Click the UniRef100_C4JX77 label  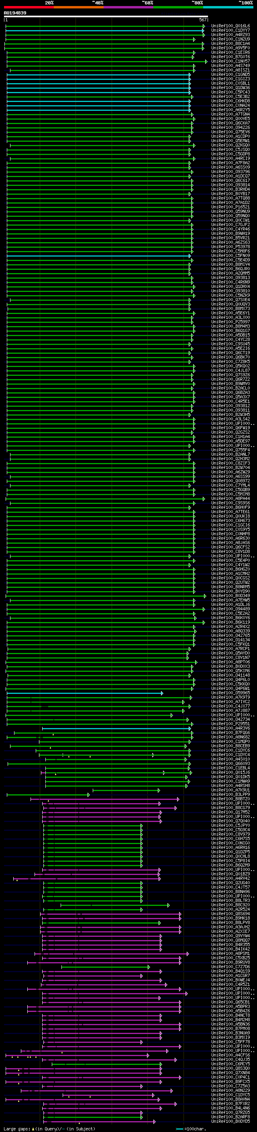coord(230,706)
